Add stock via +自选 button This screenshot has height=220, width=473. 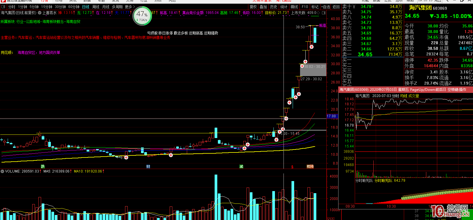pyautogui.click(x=325, y=7)
